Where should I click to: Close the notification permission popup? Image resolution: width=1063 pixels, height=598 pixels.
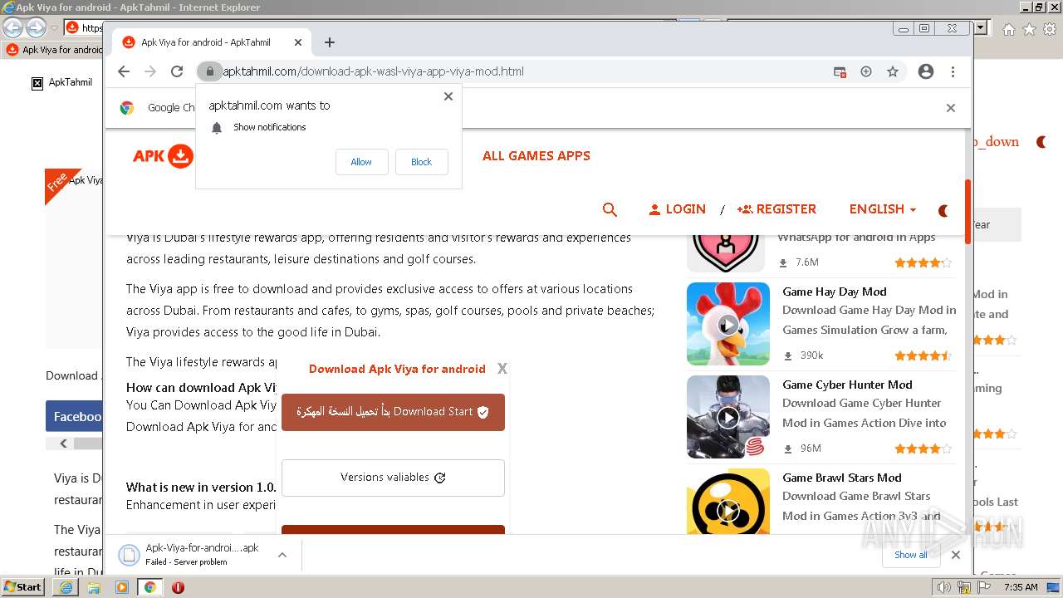tap(448, 96)
